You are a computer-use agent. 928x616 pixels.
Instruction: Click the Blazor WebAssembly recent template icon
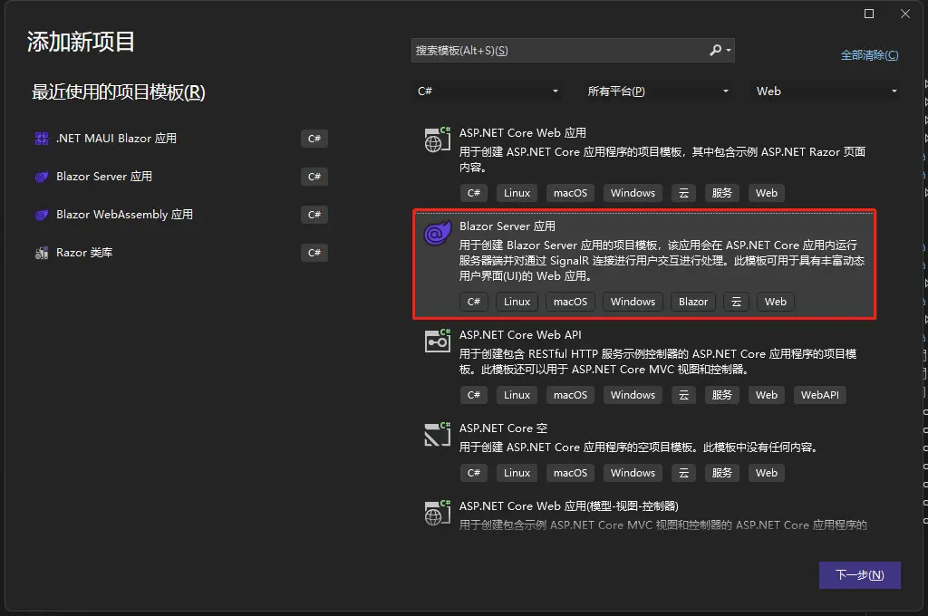[41, 215]
